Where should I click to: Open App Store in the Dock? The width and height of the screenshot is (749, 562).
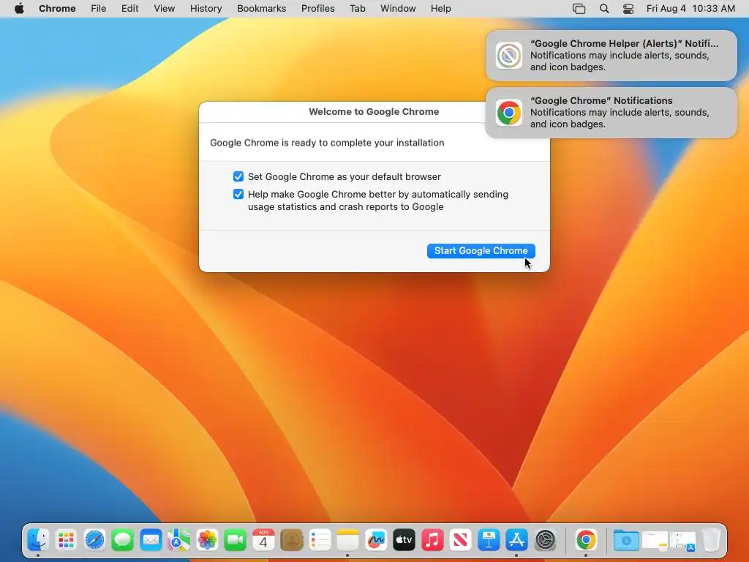click(517, 540)
